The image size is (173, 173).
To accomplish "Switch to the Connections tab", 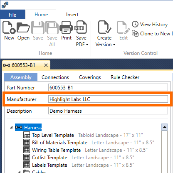I will tap(55, 77).
